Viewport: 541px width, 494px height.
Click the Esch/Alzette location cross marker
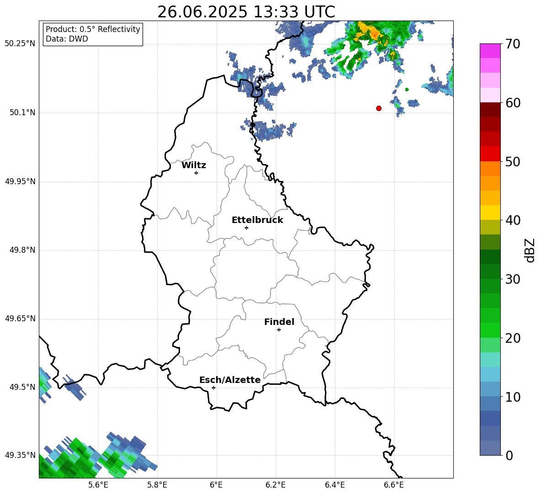(213, 388)
